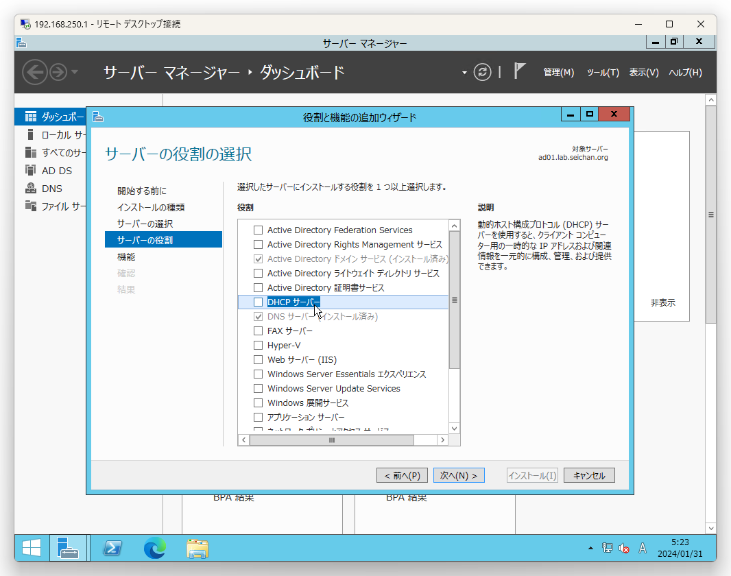Open the Windows Start button
Image resolution: width=731 pixels, height=576 pixels.
coord(32,548)
